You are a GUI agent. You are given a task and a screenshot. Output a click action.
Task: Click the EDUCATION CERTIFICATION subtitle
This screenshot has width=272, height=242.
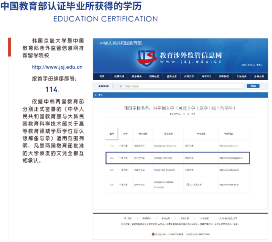coord(105,19)
